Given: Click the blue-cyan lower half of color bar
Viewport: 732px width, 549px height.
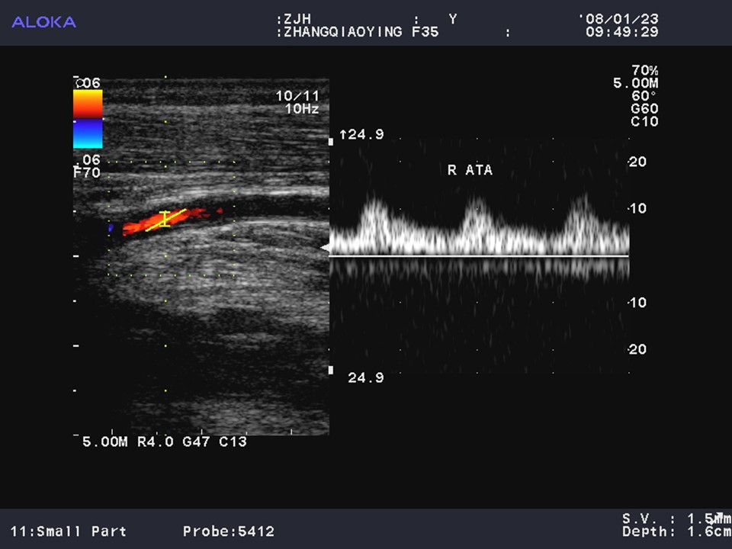Looking at the screenshot, I should tap(88, 133).
